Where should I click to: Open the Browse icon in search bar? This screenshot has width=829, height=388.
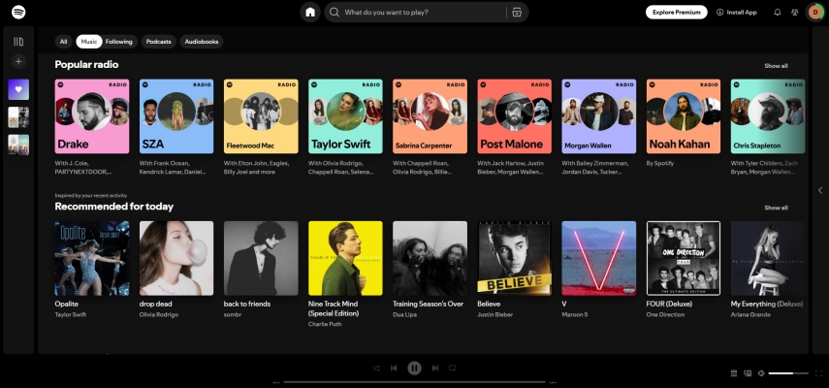[x=517, y=13]
